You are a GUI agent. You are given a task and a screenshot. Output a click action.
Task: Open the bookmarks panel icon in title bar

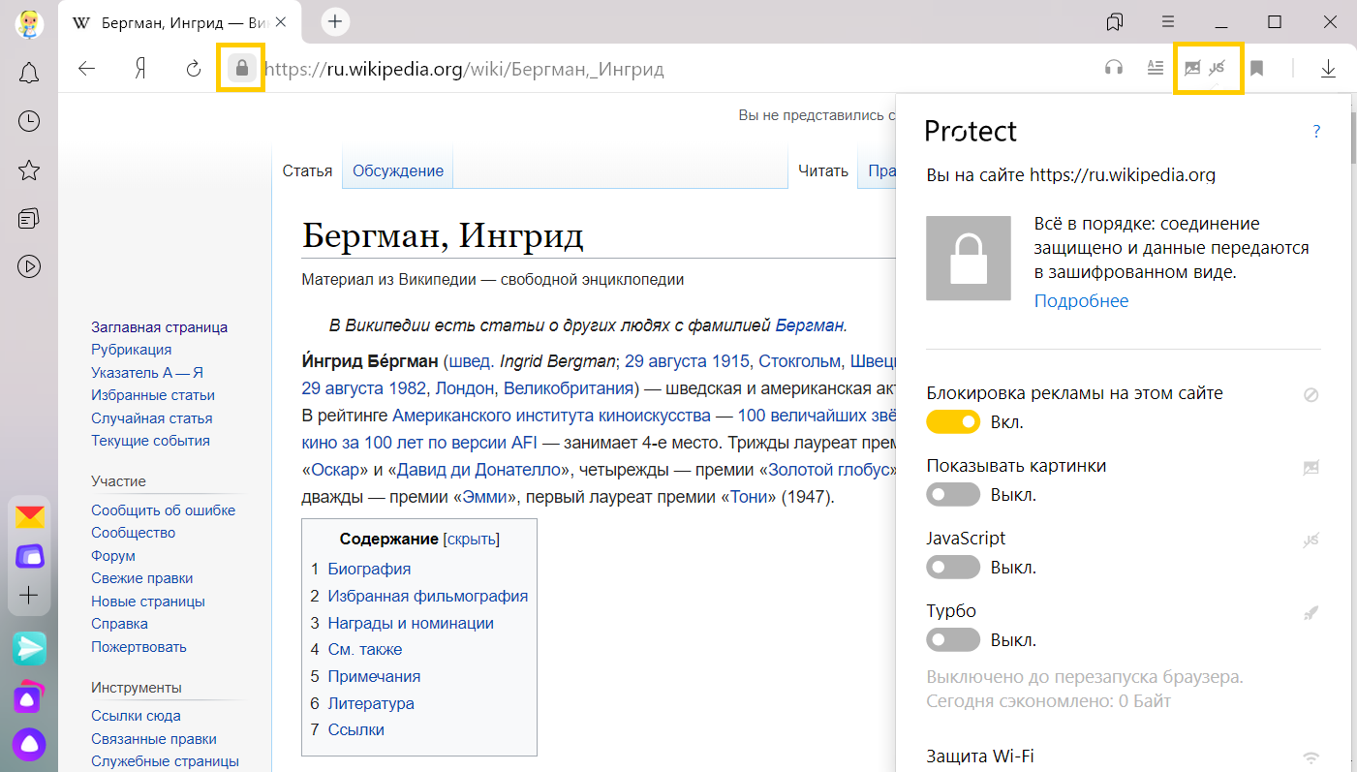1115,22
